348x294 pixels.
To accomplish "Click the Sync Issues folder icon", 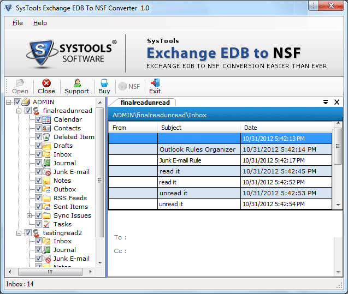I will [46, 215].
